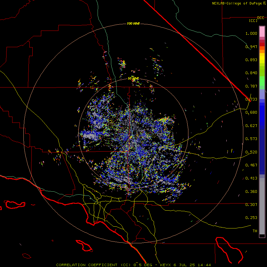Click the [CC] units label

click(x=253, y=20)
